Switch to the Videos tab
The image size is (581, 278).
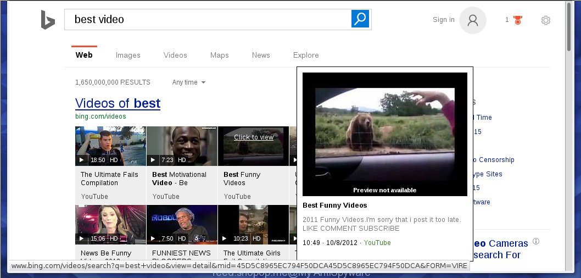click(175, 55)
